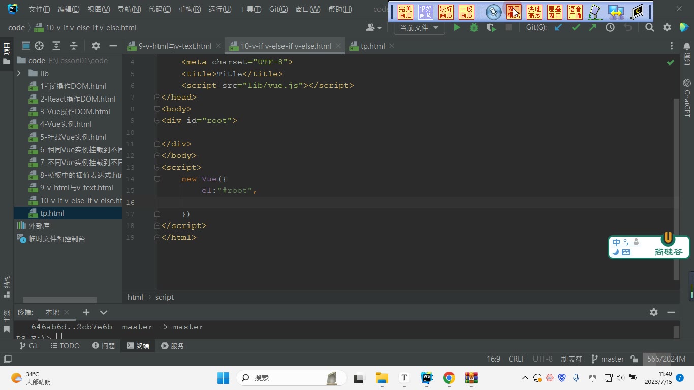Open project panel options gear

click(x=96, y=46)
